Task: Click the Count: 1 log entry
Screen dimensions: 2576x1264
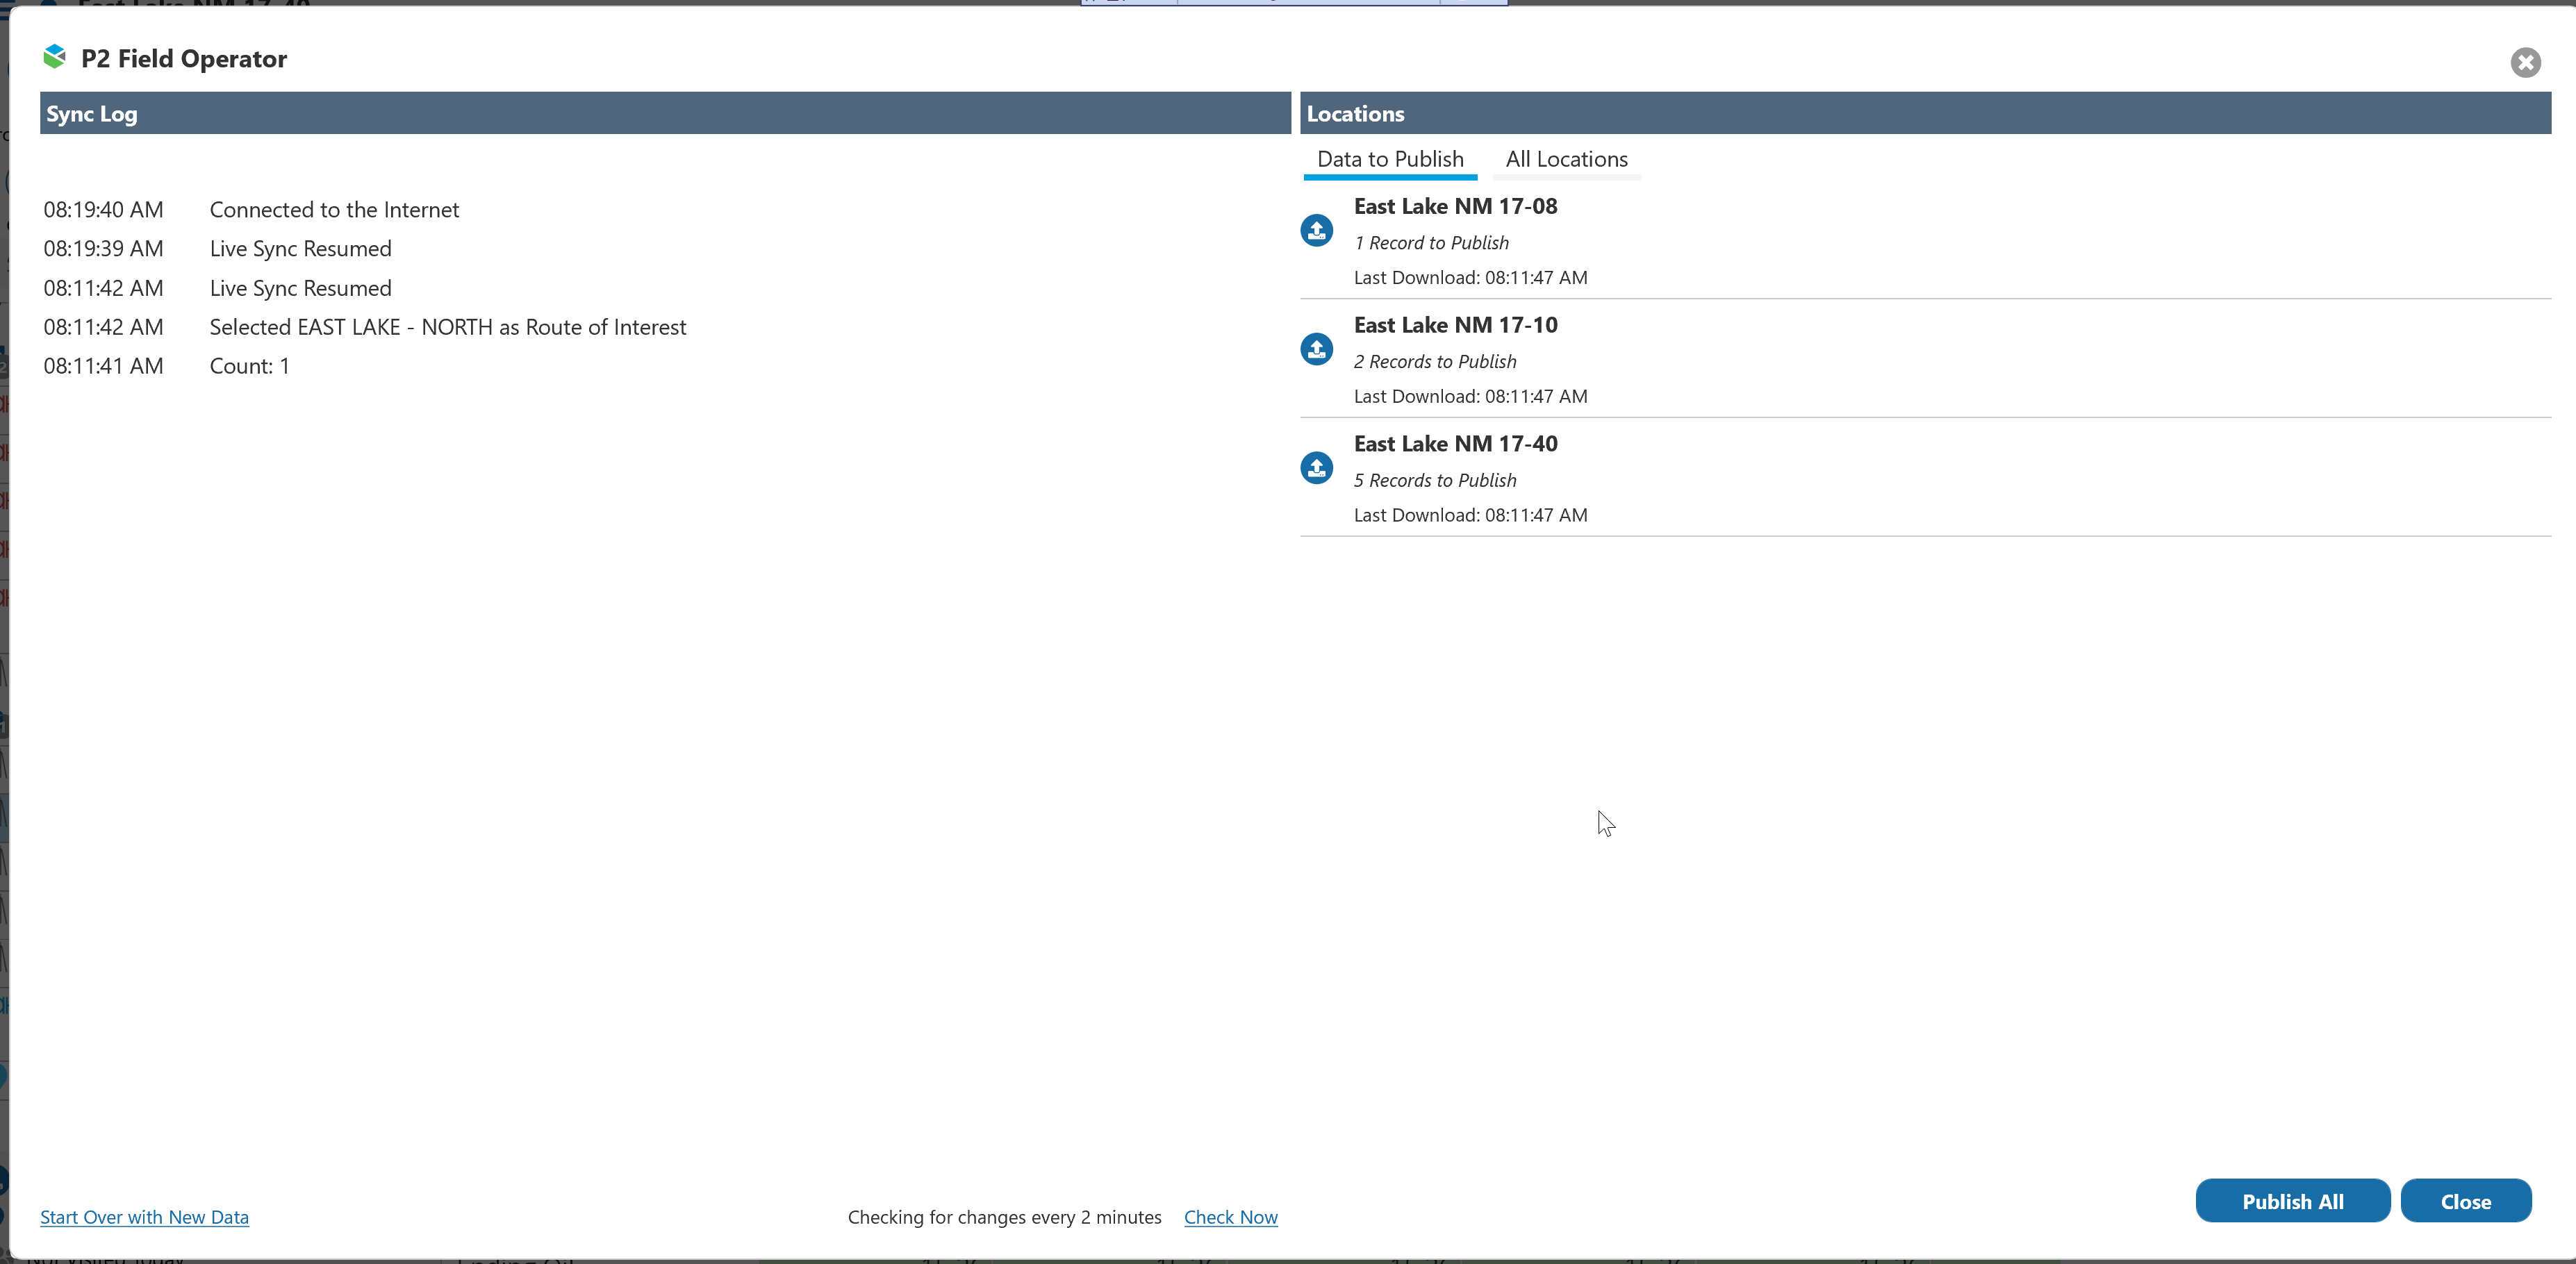Action: [249, 367]
